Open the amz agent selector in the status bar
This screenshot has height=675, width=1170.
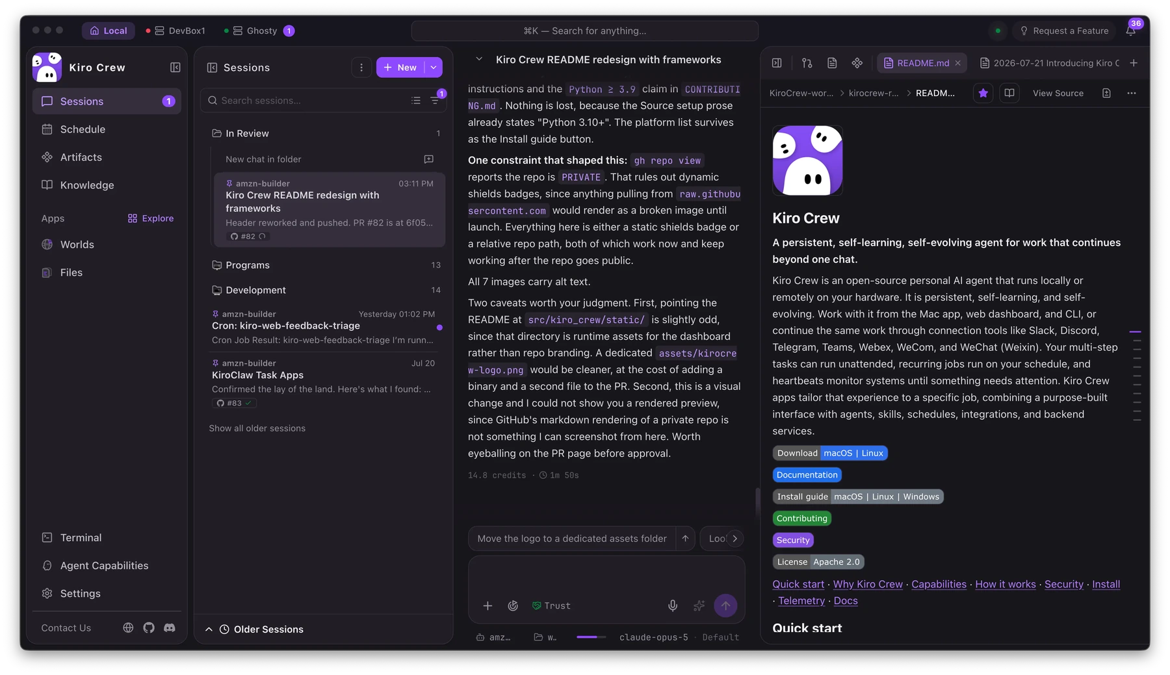coord(494,637)
